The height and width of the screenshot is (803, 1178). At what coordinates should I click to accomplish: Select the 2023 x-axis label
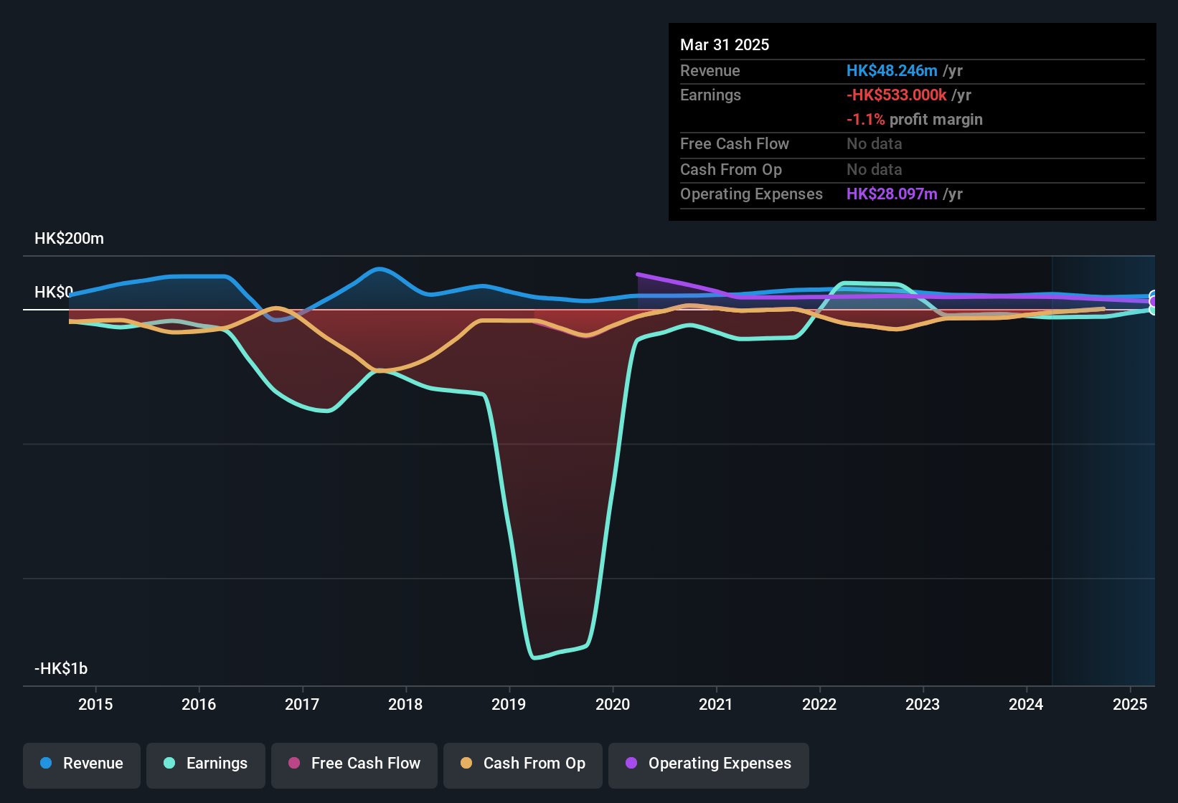[x=923, y=704]
